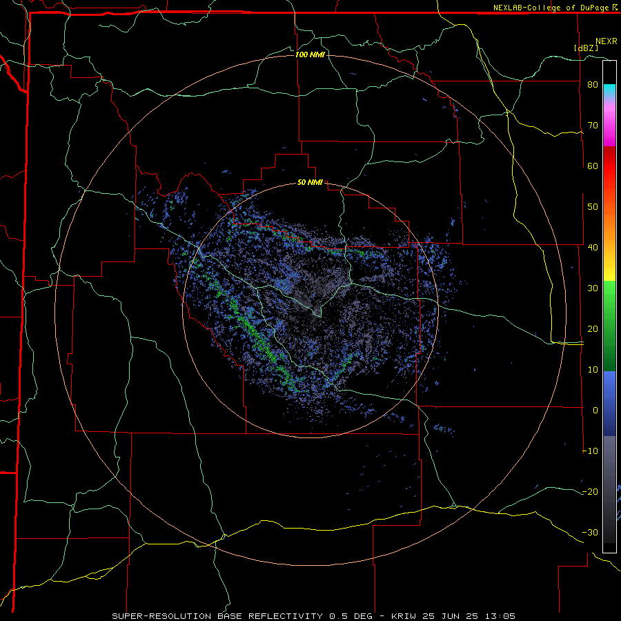Click the 50 NMI range ring label
The image size is (621, 621).
click(310, 183)
